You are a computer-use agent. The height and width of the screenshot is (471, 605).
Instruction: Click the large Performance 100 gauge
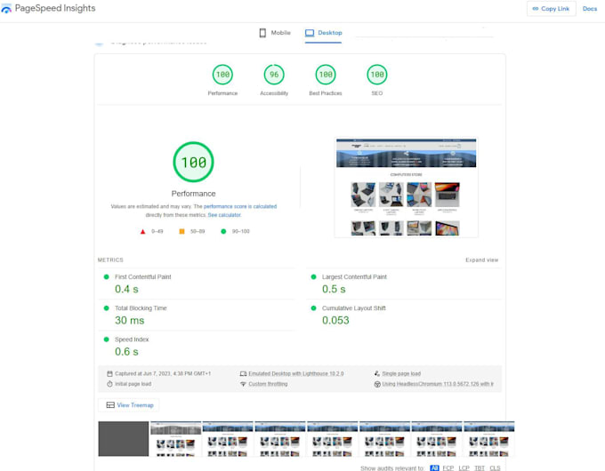(x=193, y=162)
